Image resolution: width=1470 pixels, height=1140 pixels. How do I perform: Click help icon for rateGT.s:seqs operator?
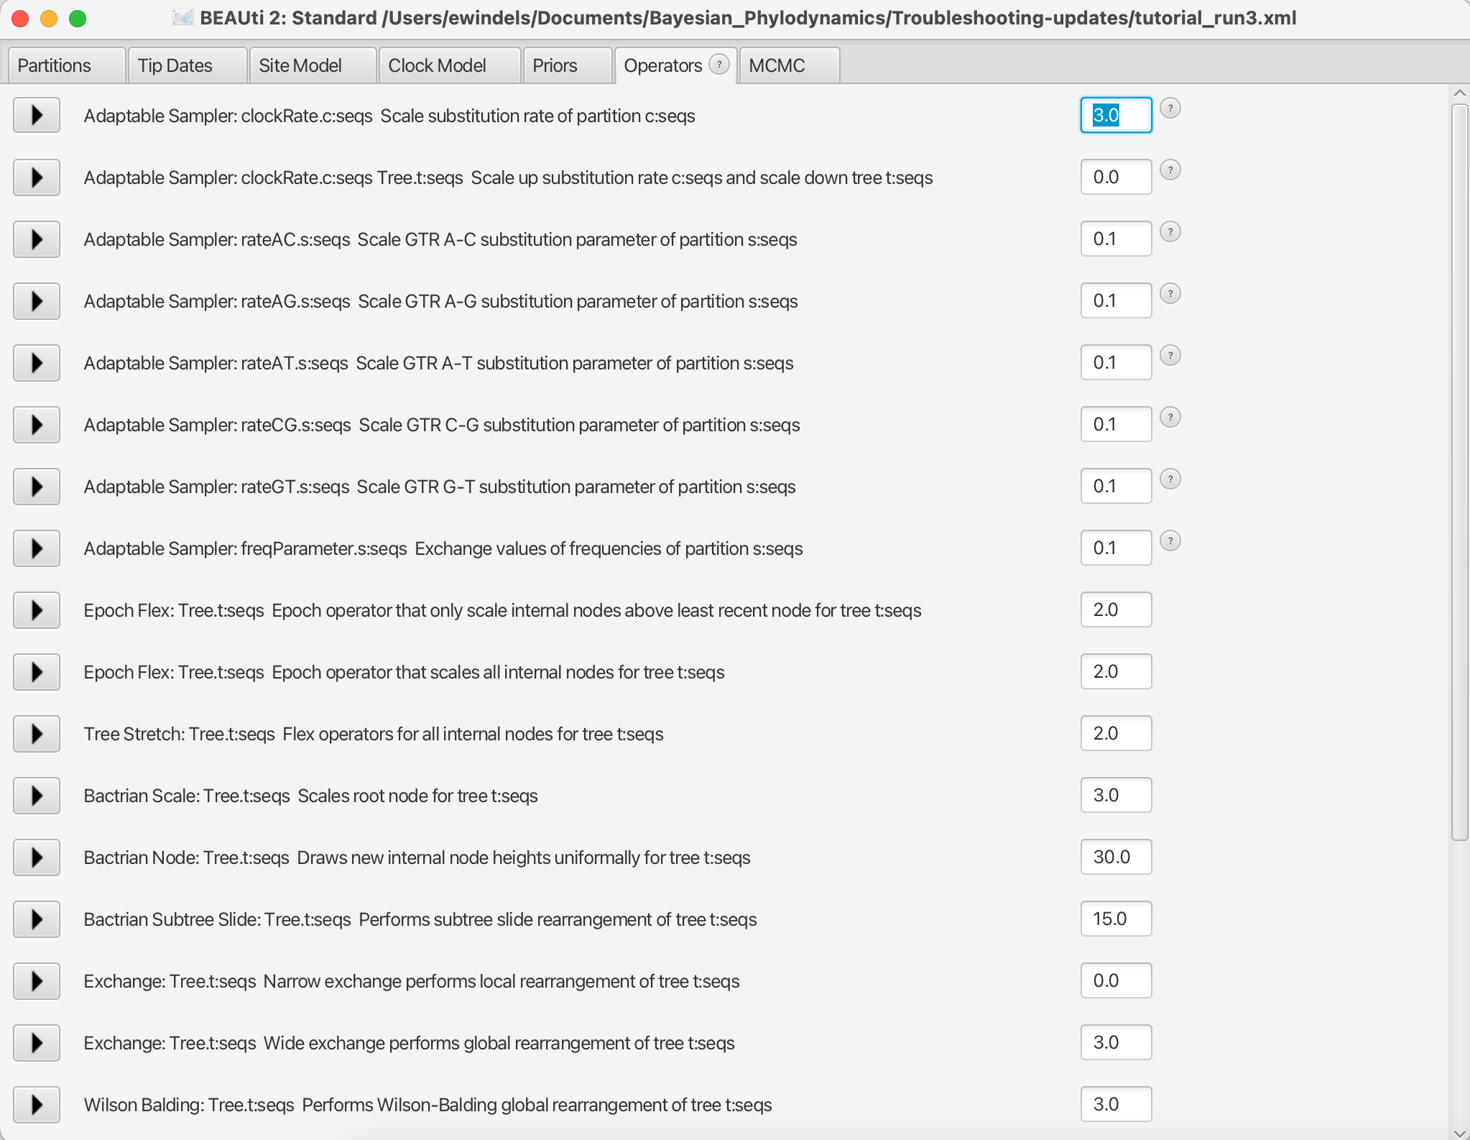pyautogui.click(x=1170, y=479)
